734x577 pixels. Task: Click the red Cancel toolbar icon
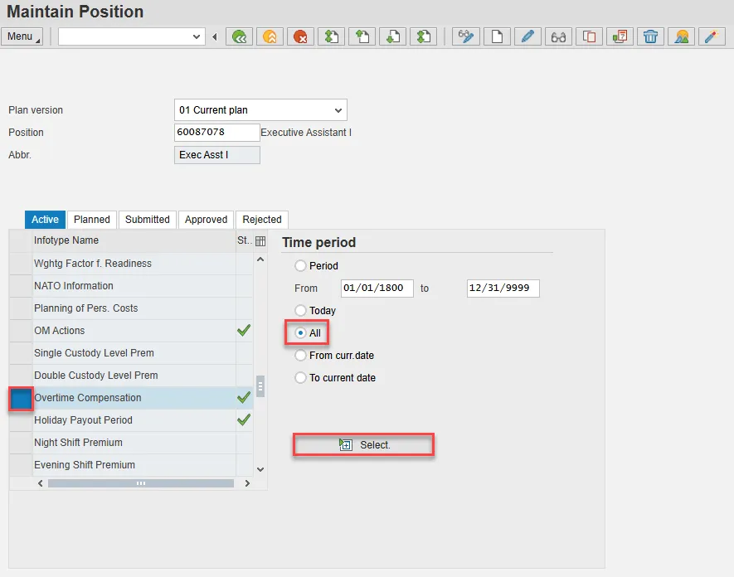[299, 36]
